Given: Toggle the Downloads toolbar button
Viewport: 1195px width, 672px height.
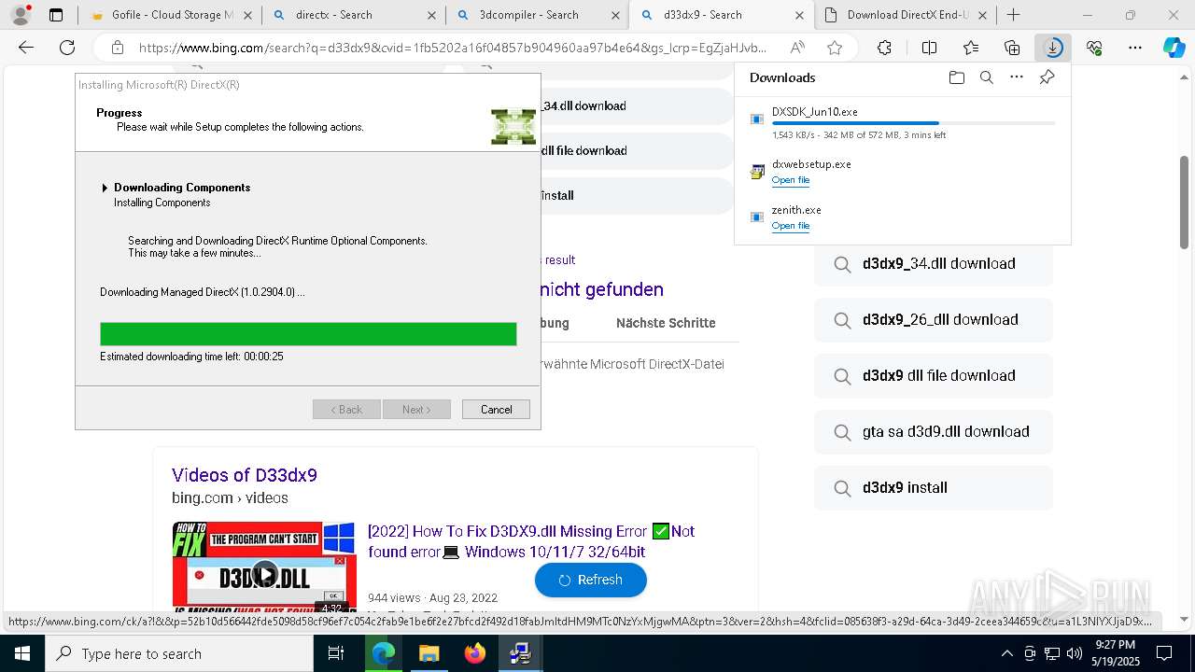Looking at the screenshot, I should coord(1053,48).
